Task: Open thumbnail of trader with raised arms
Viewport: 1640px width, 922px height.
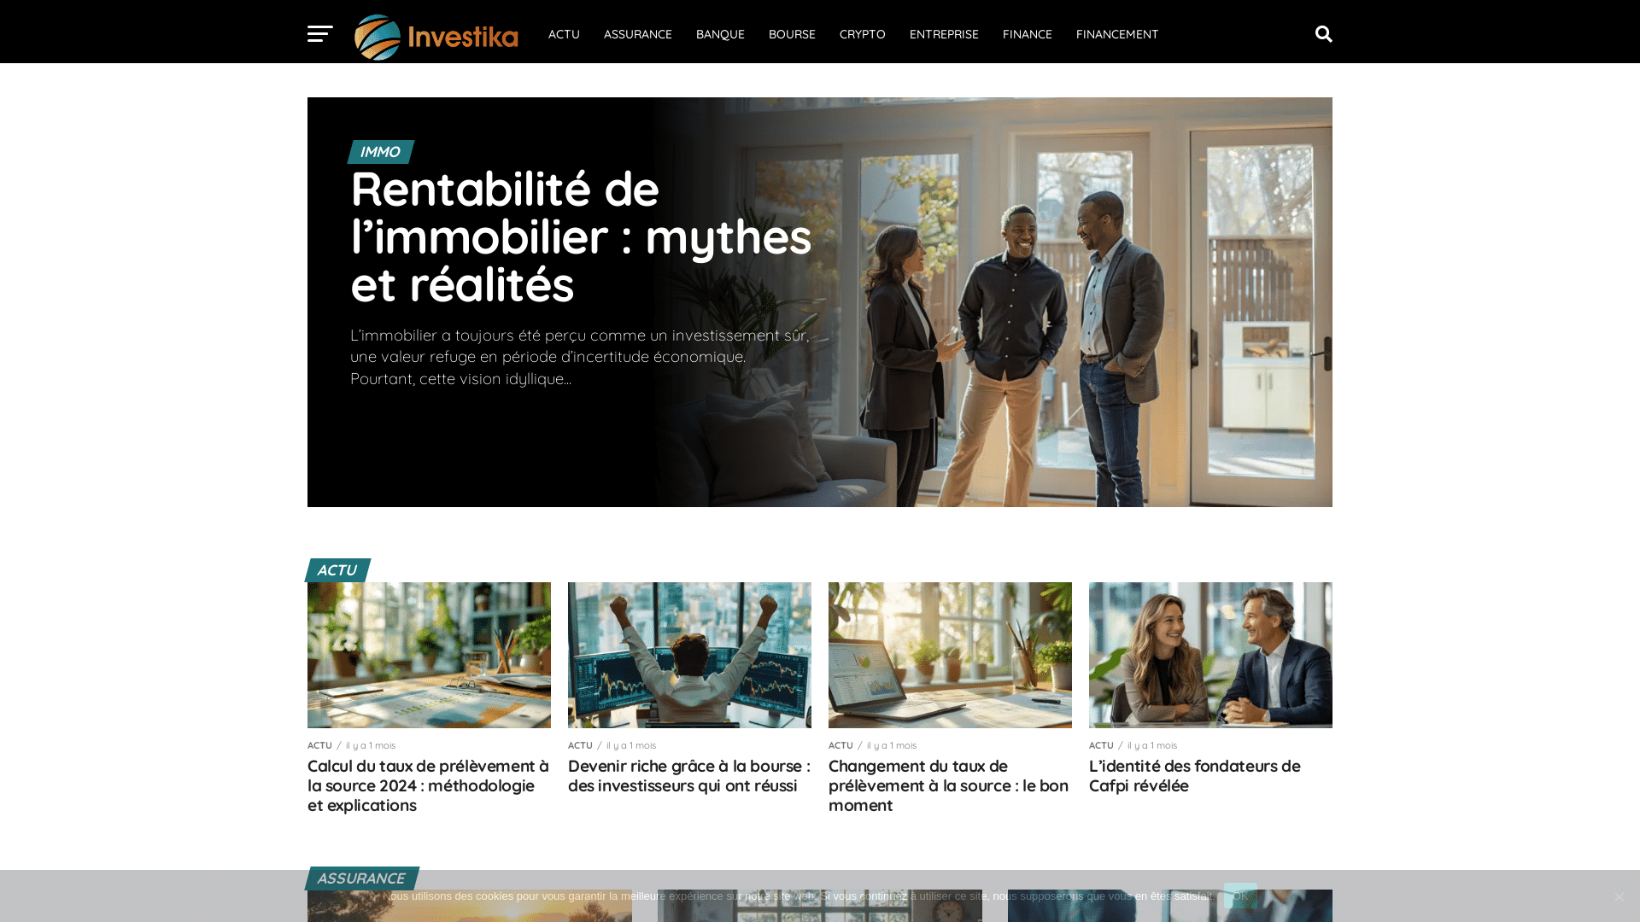Action: point(689,655)
